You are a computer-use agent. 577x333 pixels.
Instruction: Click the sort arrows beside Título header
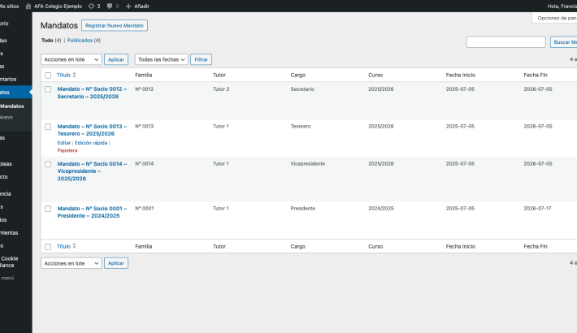coord(75,76)
